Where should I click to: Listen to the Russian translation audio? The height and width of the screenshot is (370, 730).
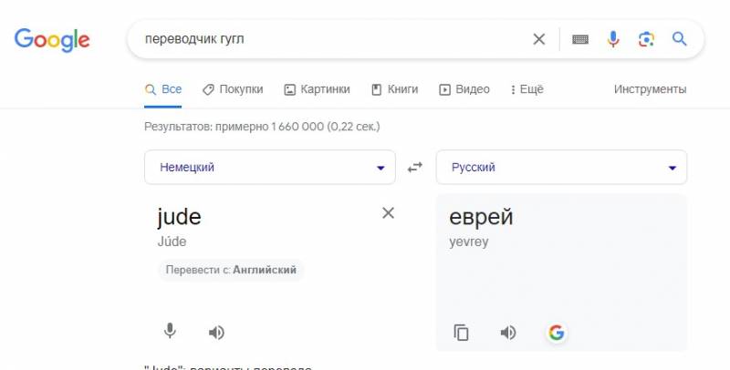tap(508, 333)
